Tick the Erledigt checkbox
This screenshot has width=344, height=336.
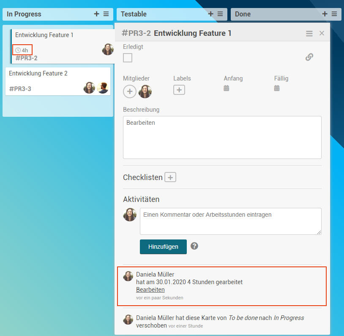click(128, 58)
